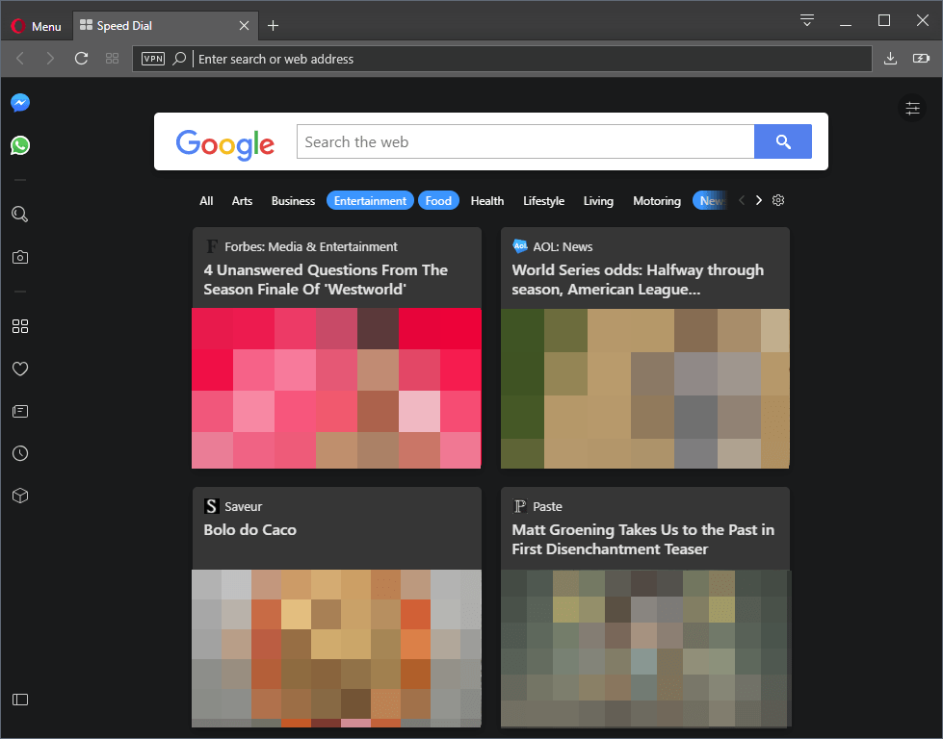Go back with the back arrow
The image size is (943, 739).
pos(20,59)
